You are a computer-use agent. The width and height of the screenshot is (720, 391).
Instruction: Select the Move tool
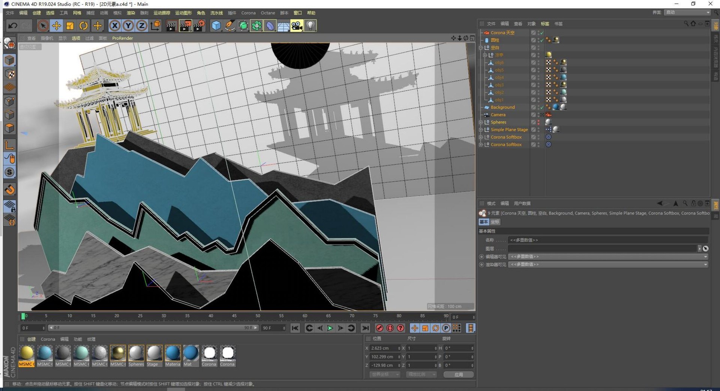[56, 25]
